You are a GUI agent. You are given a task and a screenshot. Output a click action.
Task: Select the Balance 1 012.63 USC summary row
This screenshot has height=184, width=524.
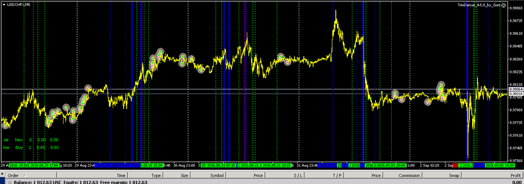coord(262,182)
